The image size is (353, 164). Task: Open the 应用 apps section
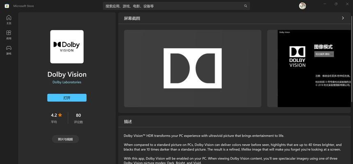[9, 35]
